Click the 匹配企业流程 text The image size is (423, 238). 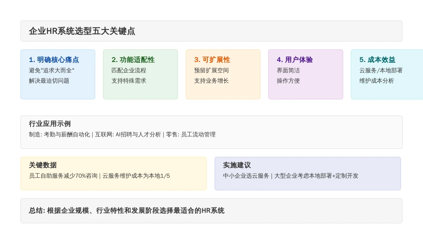(129, 70)
